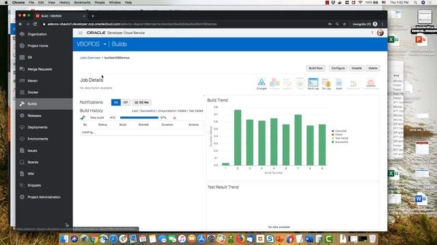The image size is (437, 245).
Task: Click the Docker sidebar icon
Action: point(22,93)
